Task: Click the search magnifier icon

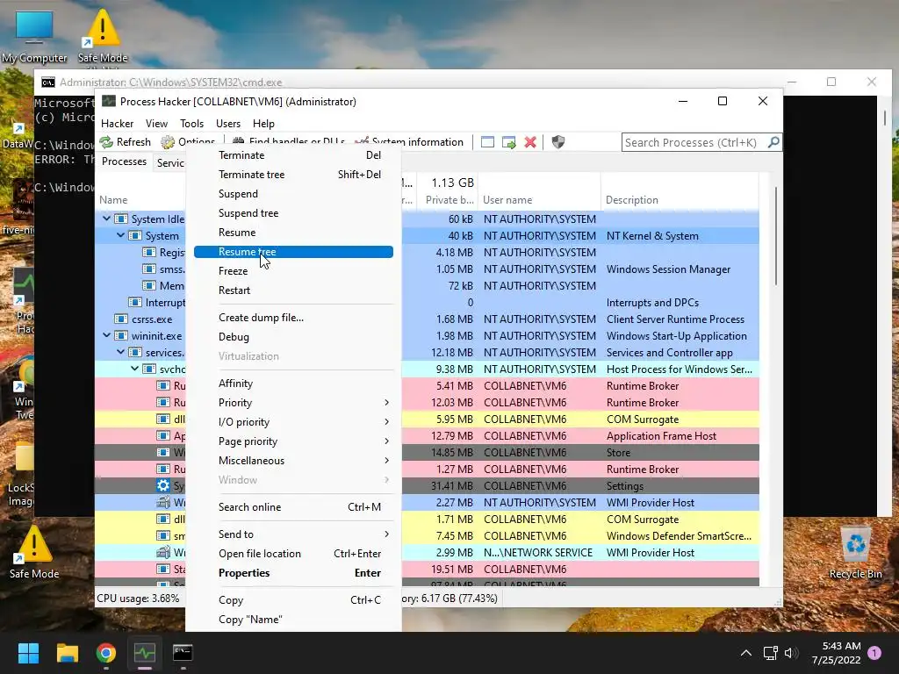Action: 773,142
